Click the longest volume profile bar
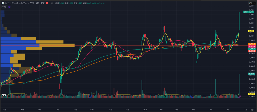Viewport: 257px width, 112px height. coord(38,45)
